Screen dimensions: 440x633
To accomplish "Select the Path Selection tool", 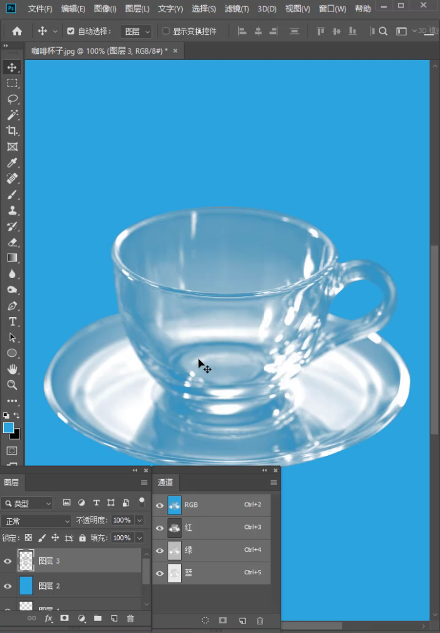I will pyautogui.click(x=12, y=337).
